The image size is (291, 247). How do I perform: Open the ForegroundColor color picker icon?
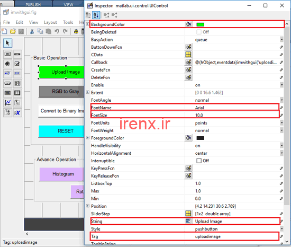point(188,138)
